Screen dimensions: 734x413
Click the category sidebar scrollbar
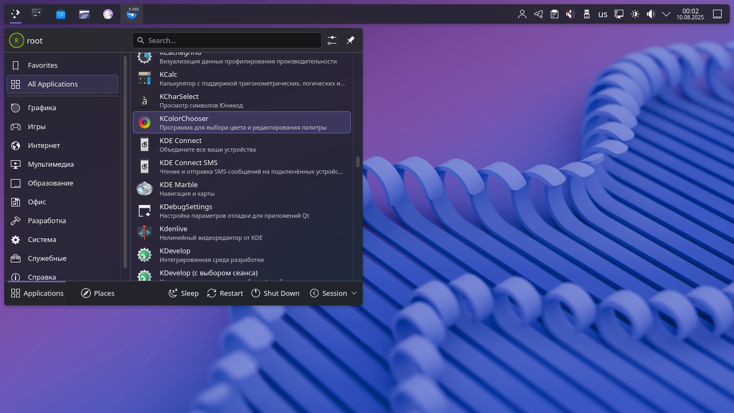(125, 161)
